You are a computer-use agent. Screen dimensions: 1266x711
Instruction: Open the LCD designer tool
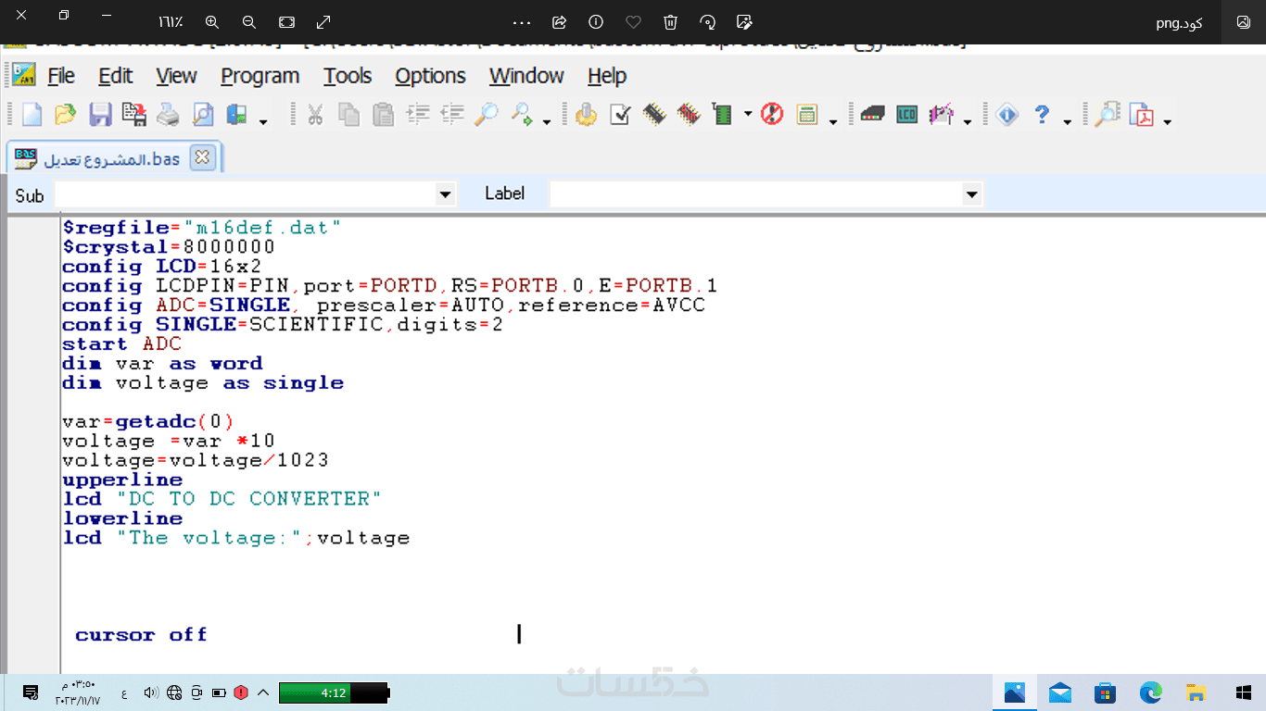906,115
